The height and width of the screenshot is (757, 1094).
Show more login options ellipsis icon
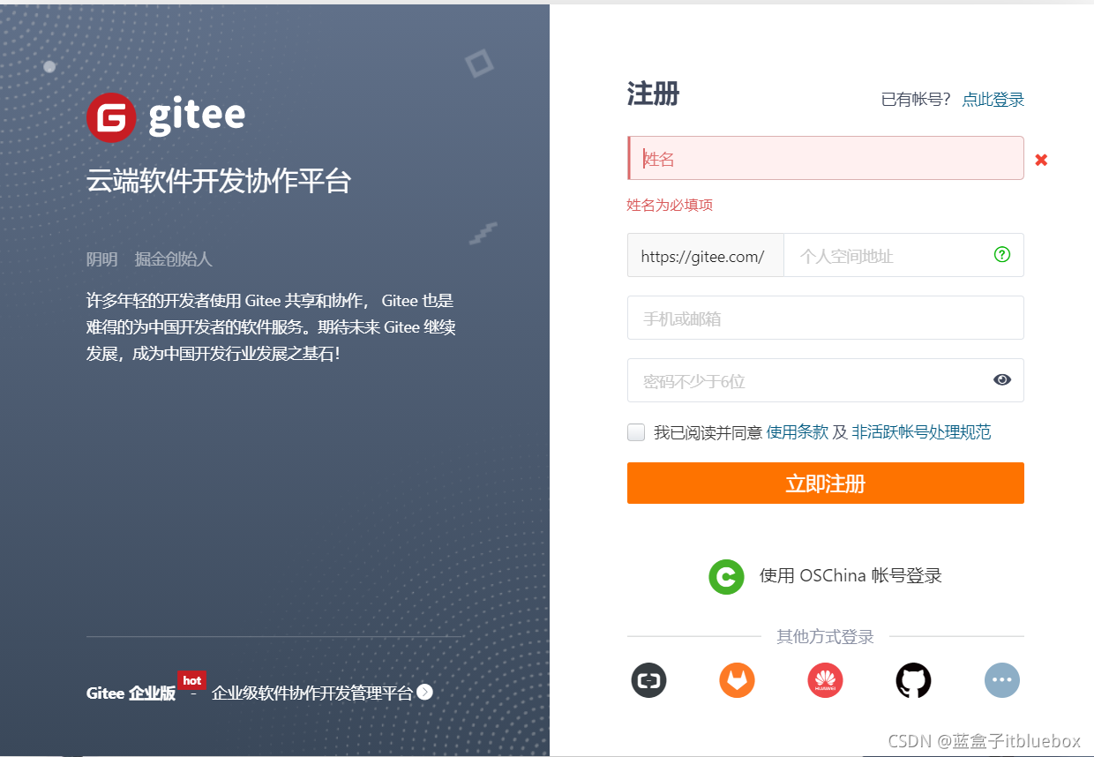[x=1002, y=680]
